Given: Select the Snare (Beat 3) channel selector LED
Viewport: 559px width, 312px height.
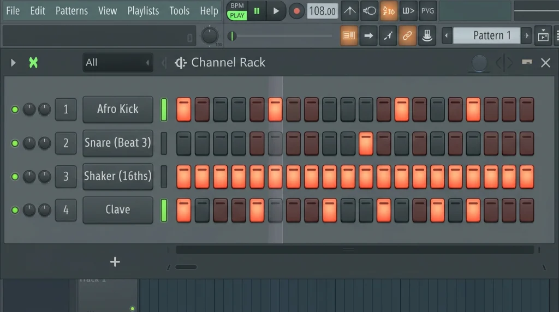Looking at the screenshot, I should coord(164,143).
